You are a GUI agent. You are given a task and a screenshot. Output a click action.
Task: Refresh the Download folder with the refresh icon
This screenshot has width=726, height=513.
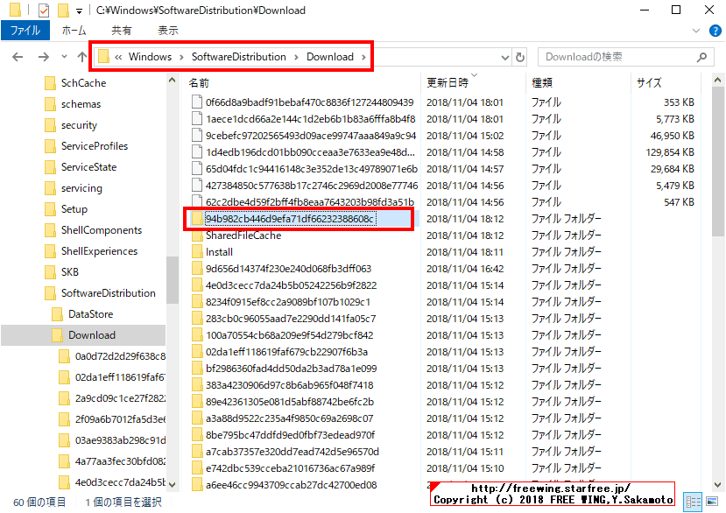point(519,56)
